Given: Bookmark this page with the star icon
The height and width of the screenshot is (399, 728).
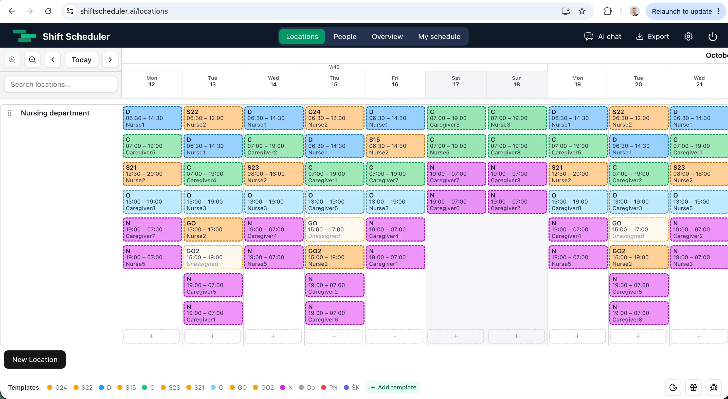Looking at the screenshot, I should coord(582,11).
